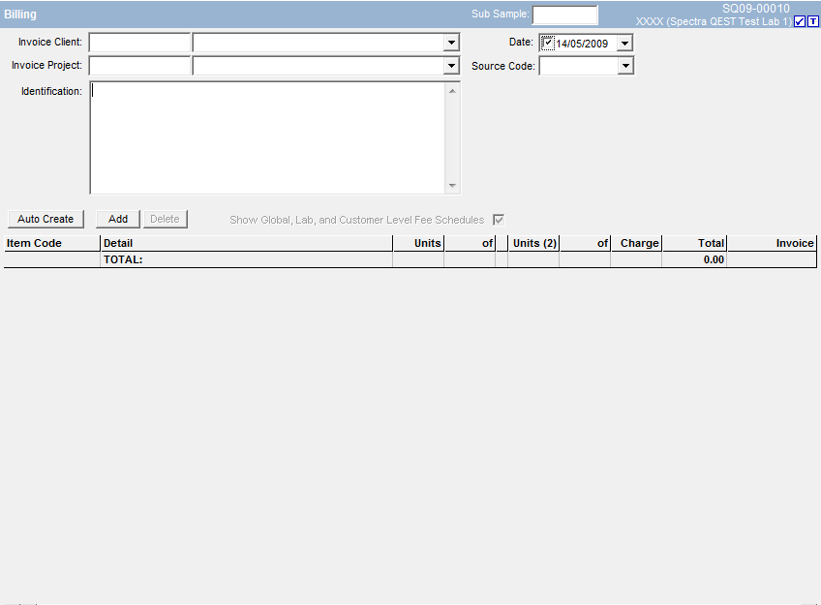This screenshot has height=605, width=821.
Task: Toggle Show Global, Lab, Customer Fee Schedules checkbox
Action: pyautogui.click(x=499, y=220)
